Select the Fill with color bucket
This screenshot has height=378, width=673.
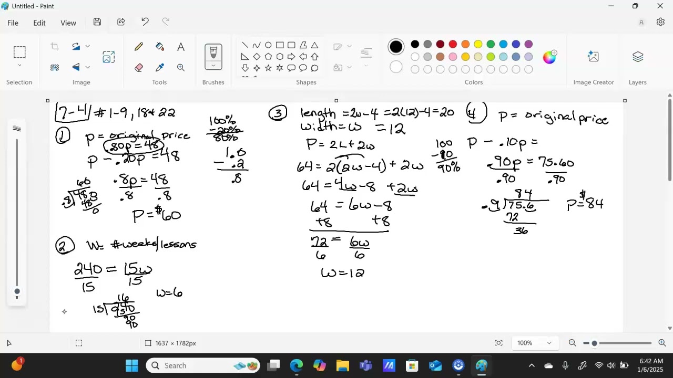[x=160, y=47]
